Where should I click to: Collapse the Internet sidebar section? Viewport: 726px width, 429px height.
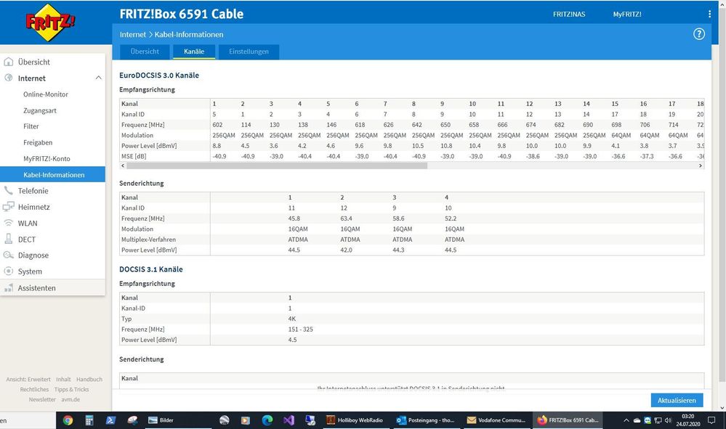(98, 78)
